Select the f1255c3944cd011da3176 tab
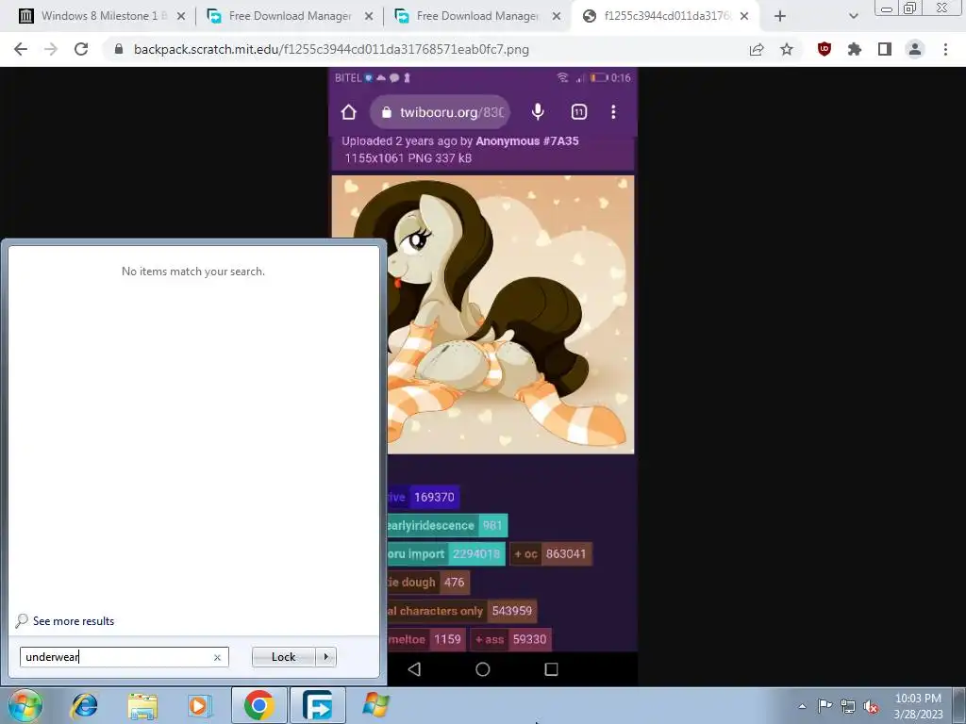Viewport: 966px width, 724px height. pos(667,16)
